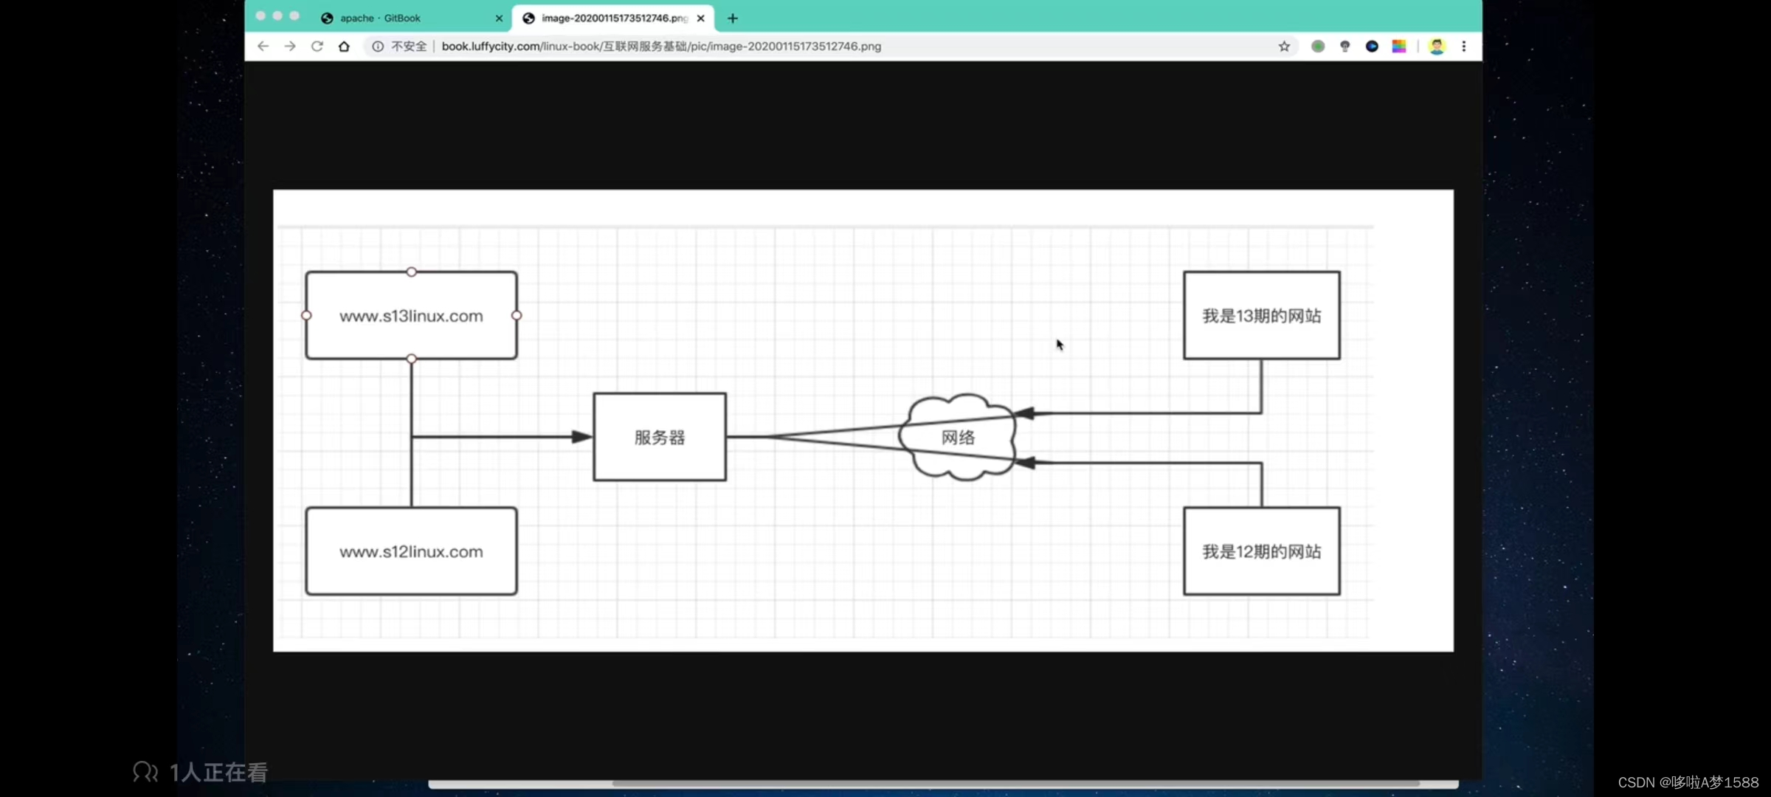This screenshot has height=797, width=1771.
Task: Reload the current page
Action: [x=317, y=46]
